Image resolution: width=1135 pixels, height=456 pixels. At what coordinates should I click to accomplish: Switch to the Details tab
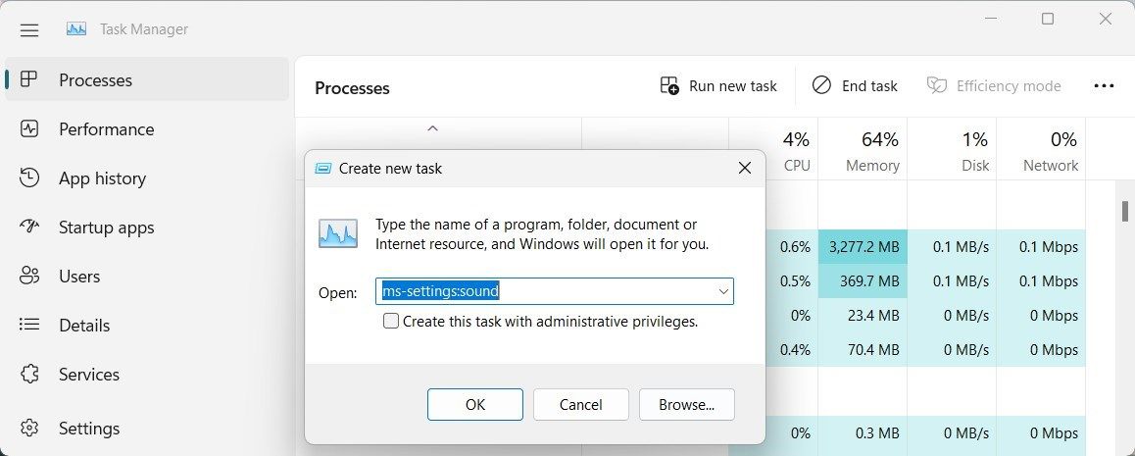click(147, 325)
